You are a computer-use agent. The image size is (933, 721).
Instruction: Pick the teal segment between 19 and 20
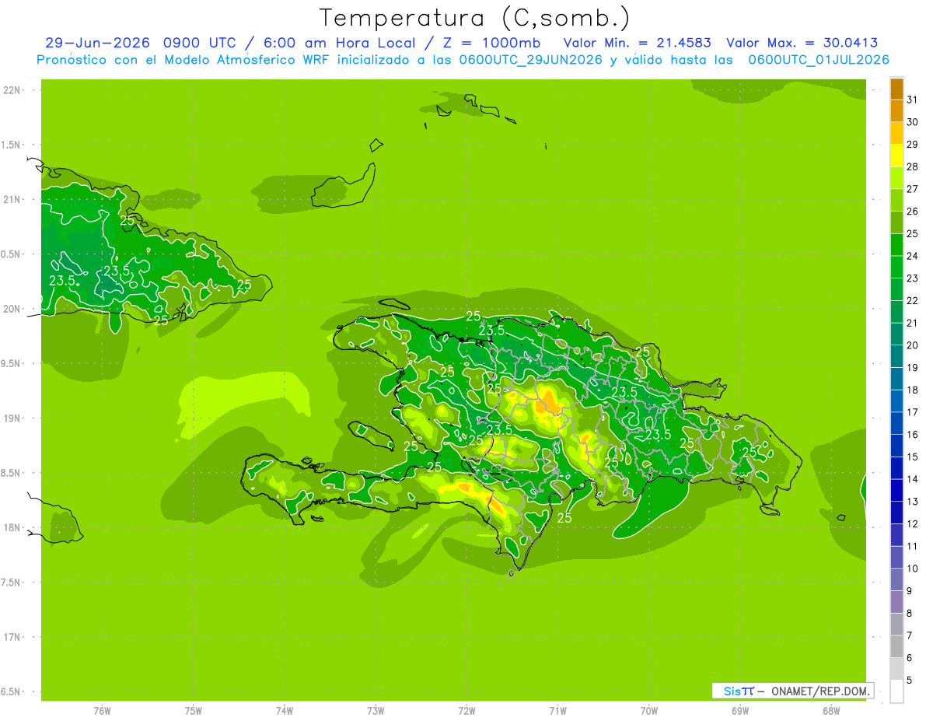click(897, 356)
